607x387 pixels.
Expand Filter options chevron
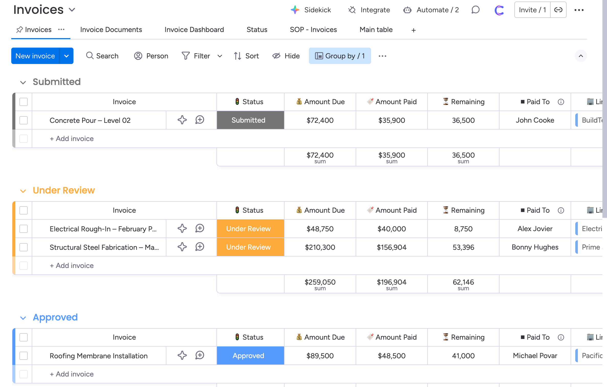click(x=220, y=56)
